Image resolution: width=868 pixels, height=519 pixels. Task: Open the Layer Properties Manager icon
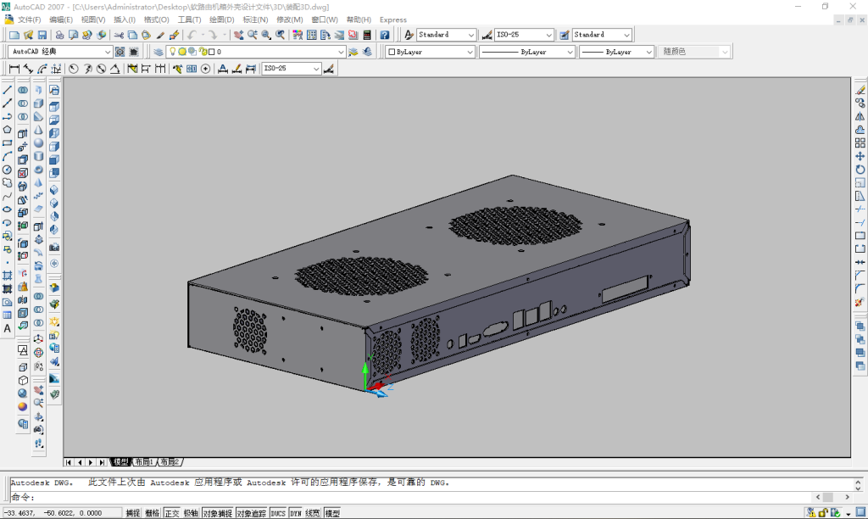tap(159, 52)
